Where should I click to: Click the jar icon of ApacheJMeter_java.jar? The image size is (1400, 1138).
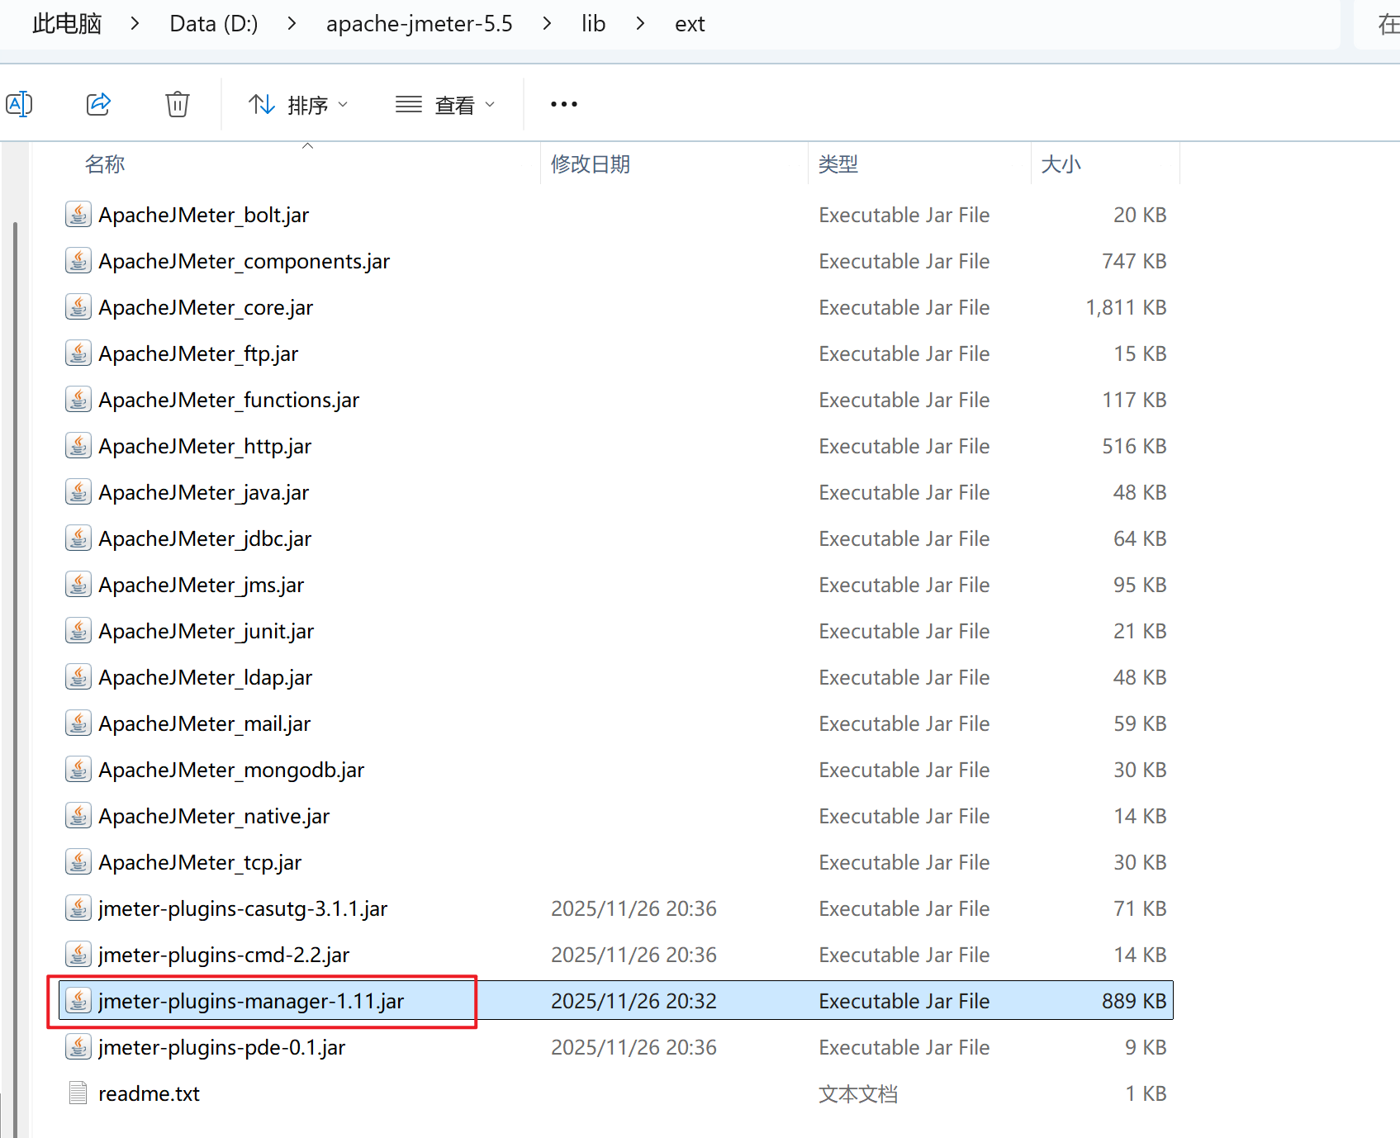point(78,492)
